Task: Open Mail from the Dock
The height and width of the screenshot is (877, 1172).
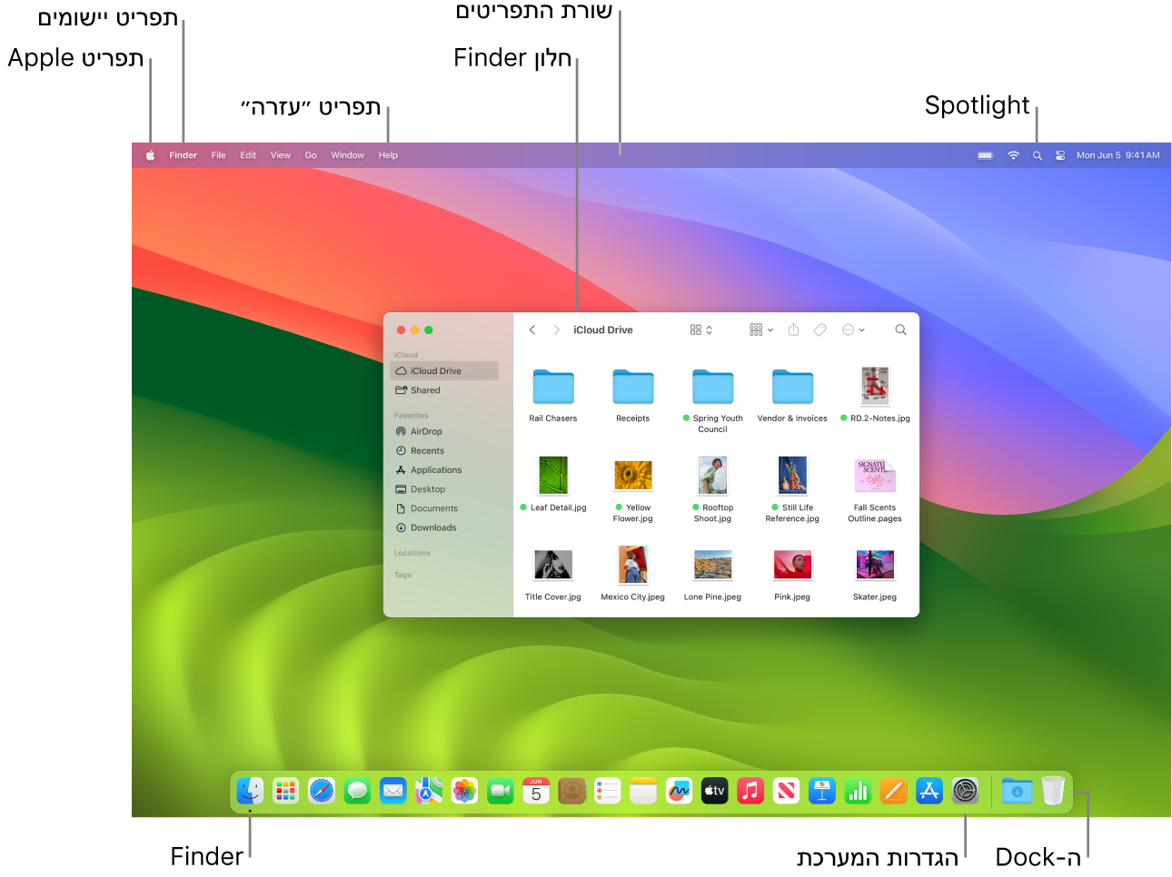Action: click(392, 791)
